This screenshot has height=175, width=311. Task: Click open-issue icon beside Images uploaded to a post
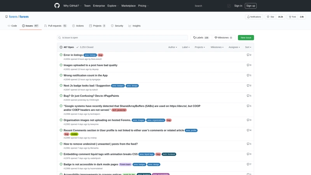click(x=61, y=65)
